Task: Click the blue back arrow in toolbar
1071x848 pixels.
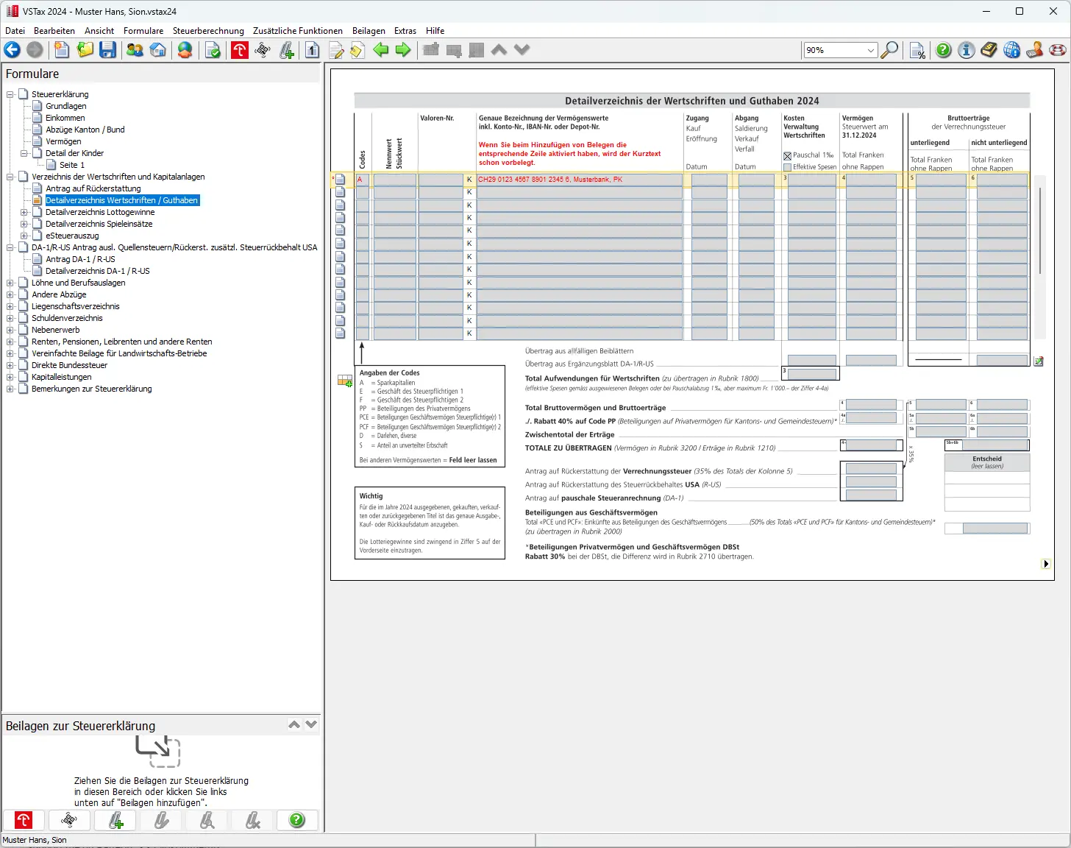Action: coord(13,50)
